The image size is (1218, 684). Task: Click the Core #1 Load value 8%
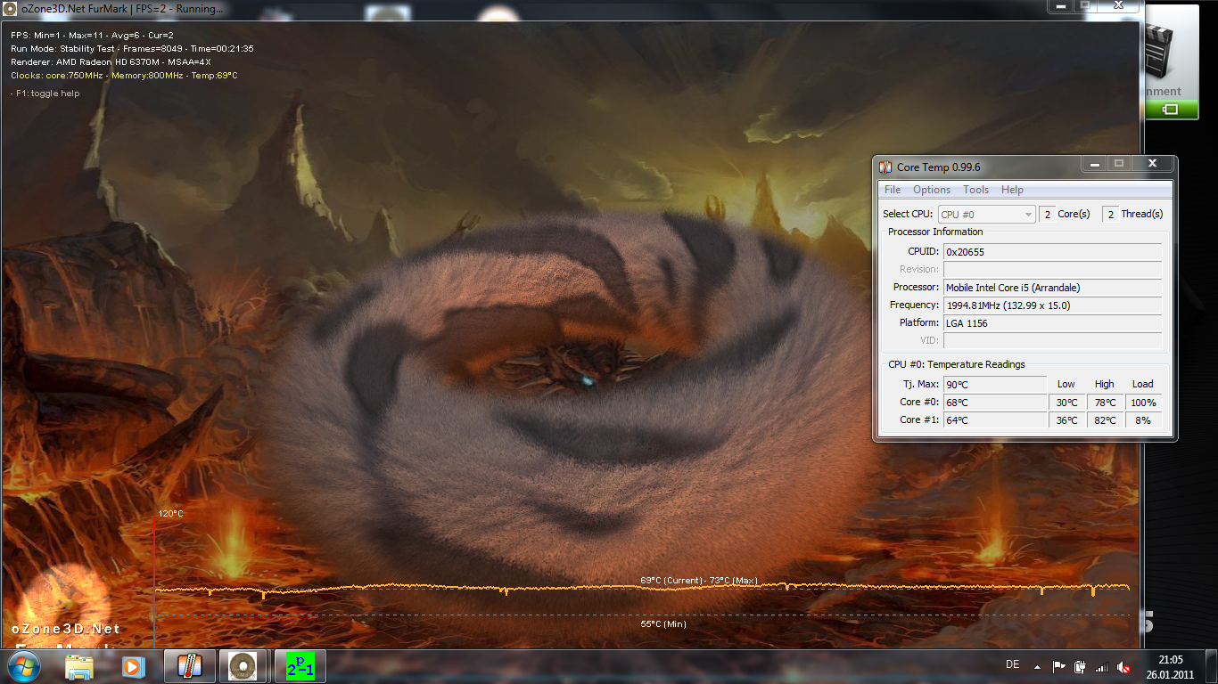click(x=1143, y=420)
